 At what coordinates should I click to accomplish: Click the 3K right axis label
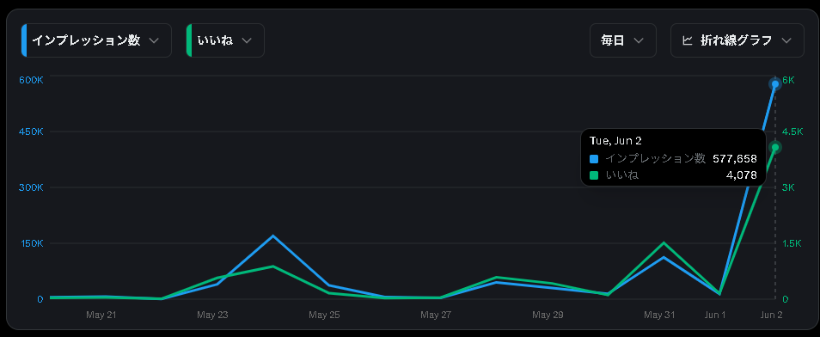[x=788, y=187]
